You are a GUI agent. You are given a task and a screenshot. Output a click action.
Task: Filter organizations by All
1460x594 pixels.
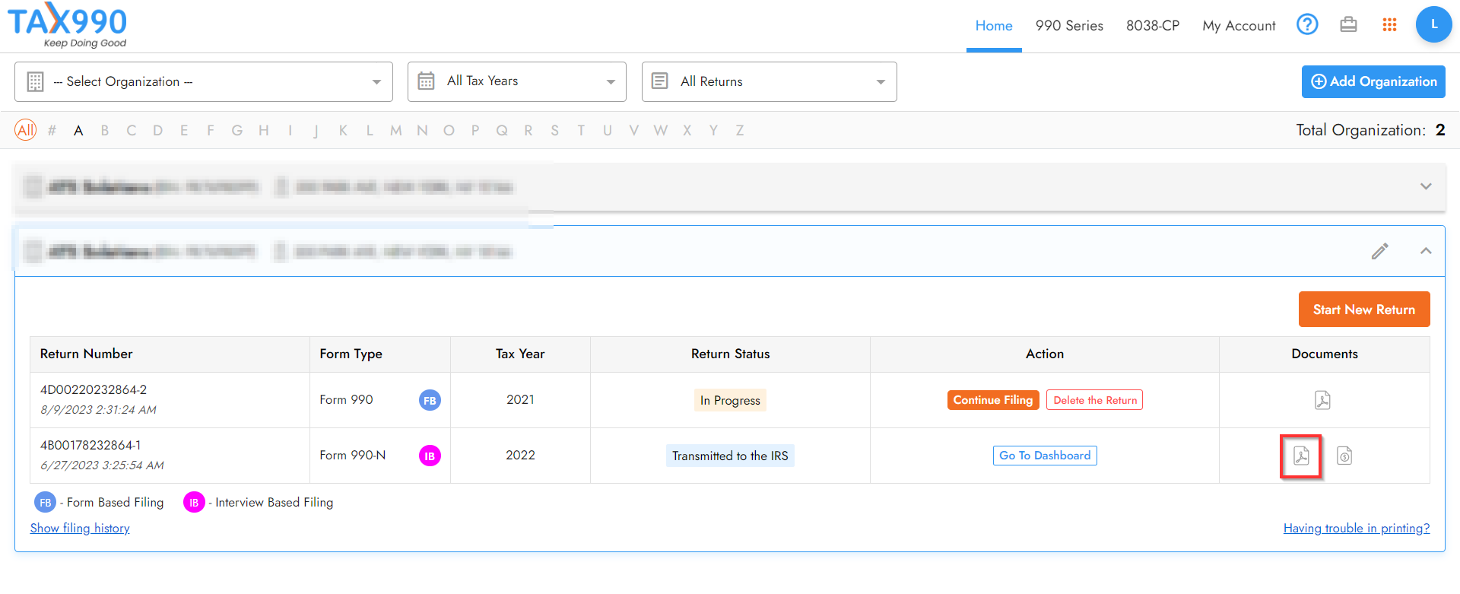[26, 130]
